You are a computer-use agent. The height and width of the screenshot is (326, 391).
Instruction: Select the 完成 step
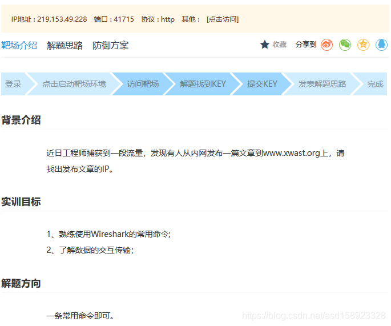coord(375,84)
